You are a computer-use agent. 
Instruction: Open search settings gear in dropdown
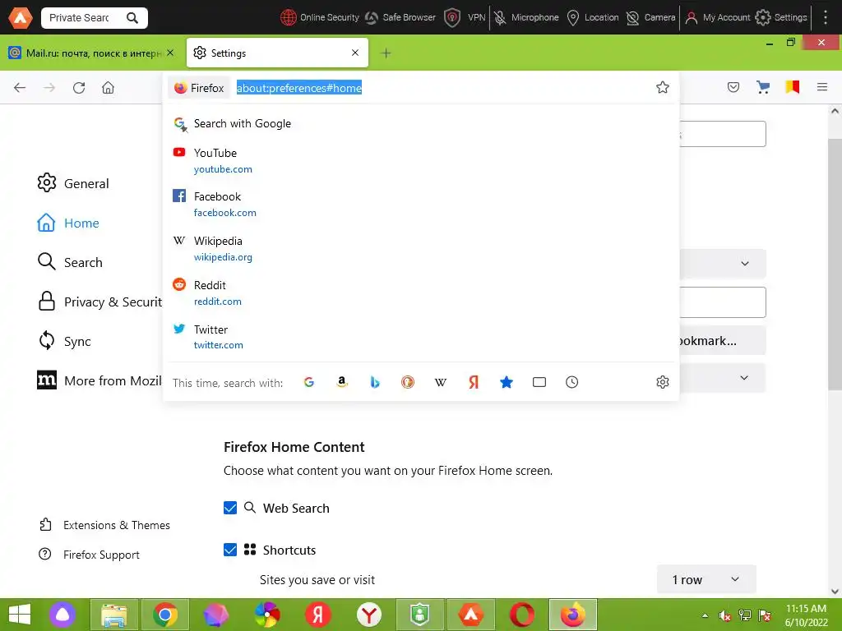pyautogui.click(x=663, y=382)
